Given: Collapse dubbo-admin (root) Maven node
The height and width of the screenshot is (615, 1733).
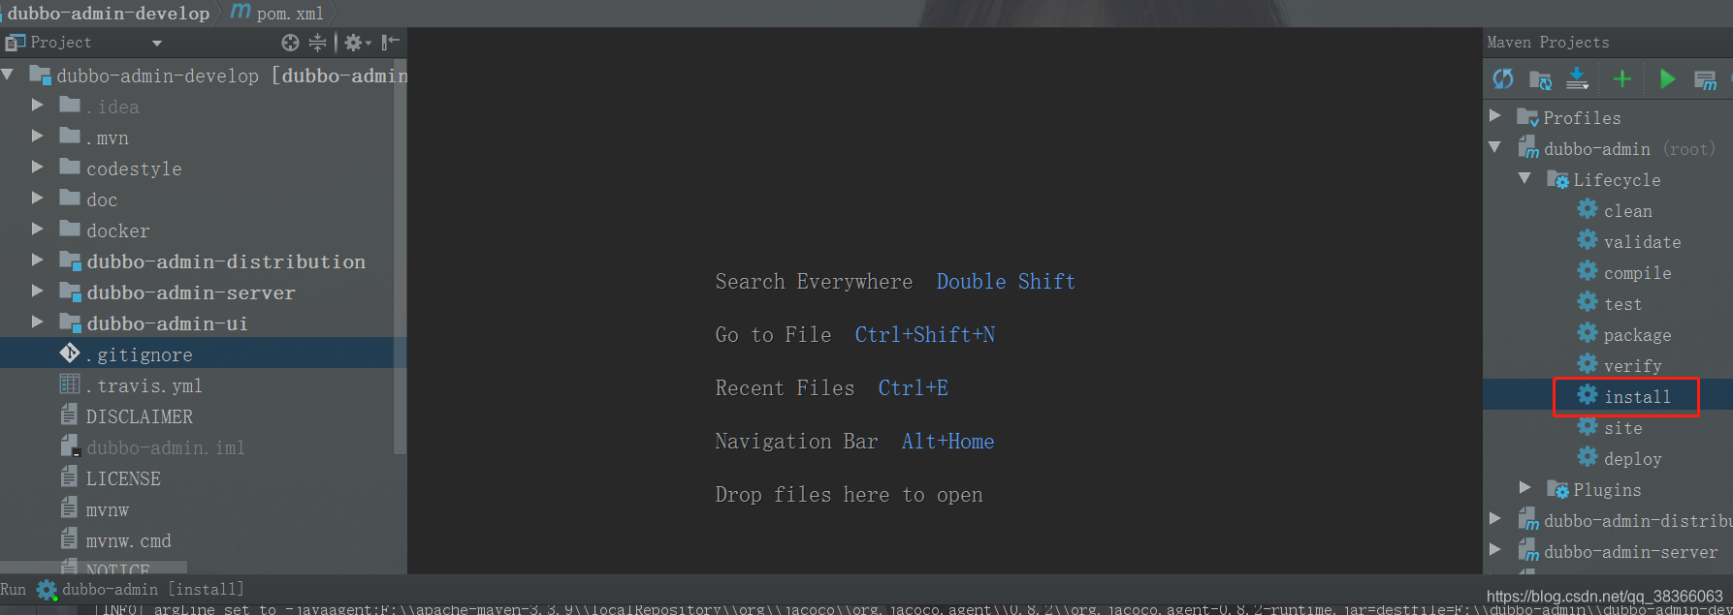Looking at the screenshot, I should (x=1495, y=147).
